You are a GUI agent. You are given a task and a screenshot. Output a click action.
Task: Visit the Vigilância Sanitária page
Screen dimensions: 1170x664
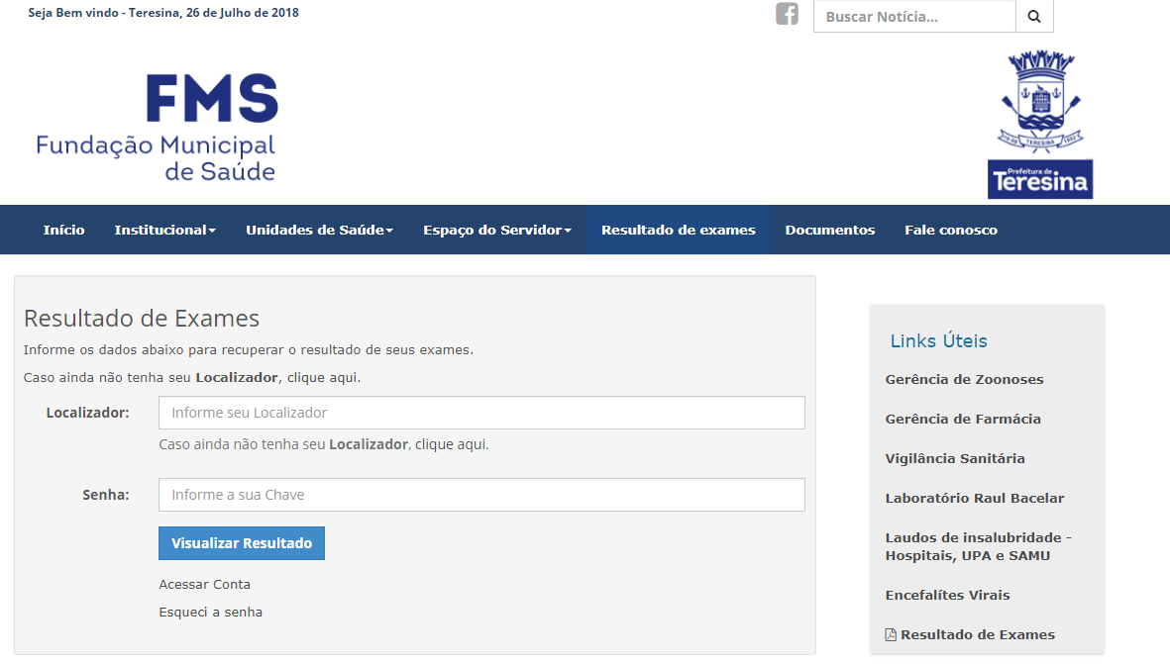pyautogui.click(x=954, y=458)
